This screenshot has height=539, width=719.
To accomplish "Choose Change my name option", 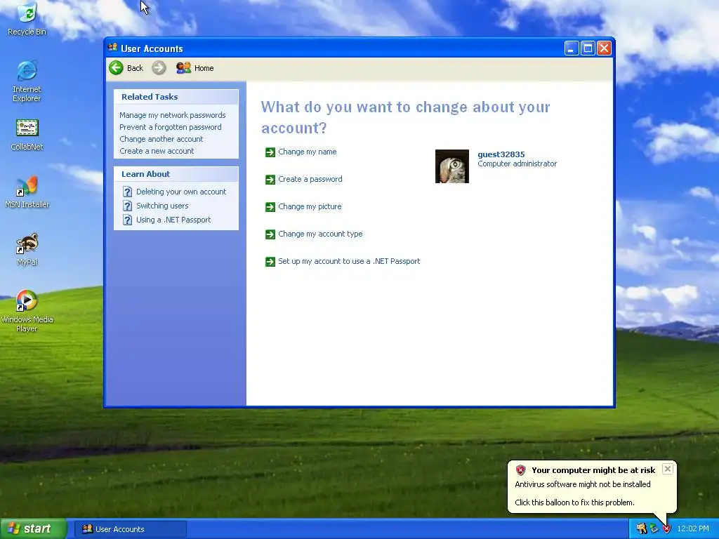I will [308, 152].
